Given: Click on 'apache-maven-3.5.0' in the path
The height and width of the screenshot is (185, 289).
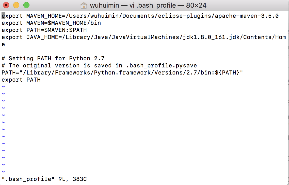Looking at the screenshot, I should click(247, 16).
